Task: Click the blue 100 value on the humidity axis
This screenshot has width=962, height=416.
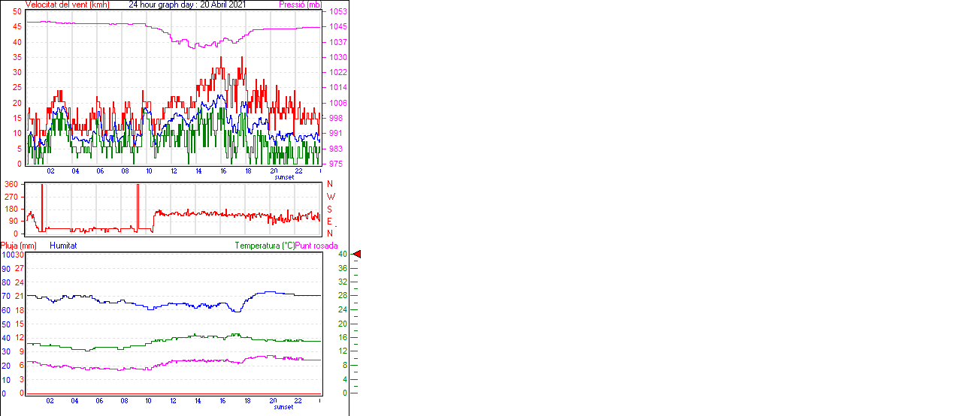Action: tap(7, 255)
